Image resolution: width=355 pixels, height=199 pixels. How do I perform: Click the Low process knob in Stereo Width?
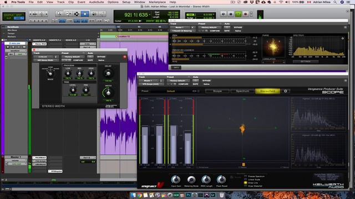[68, 73]
